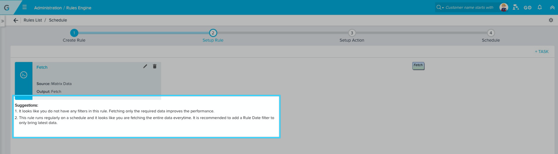Click the Administration / Rules Engine header title
The image size is (558, 154).
pos(63,8)
